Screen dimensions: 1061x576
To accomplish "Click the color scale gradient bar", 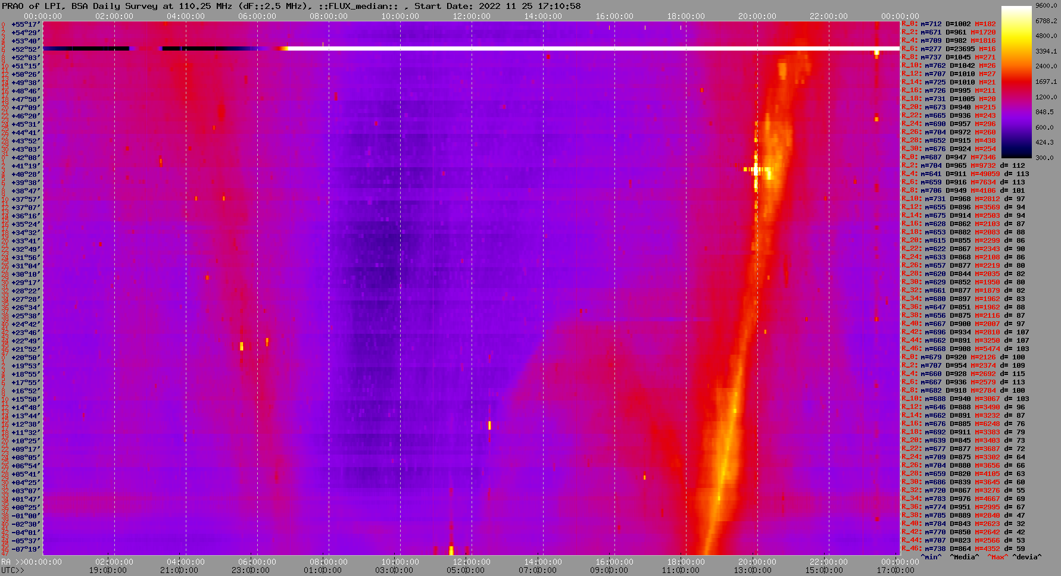I will 1016,82.
